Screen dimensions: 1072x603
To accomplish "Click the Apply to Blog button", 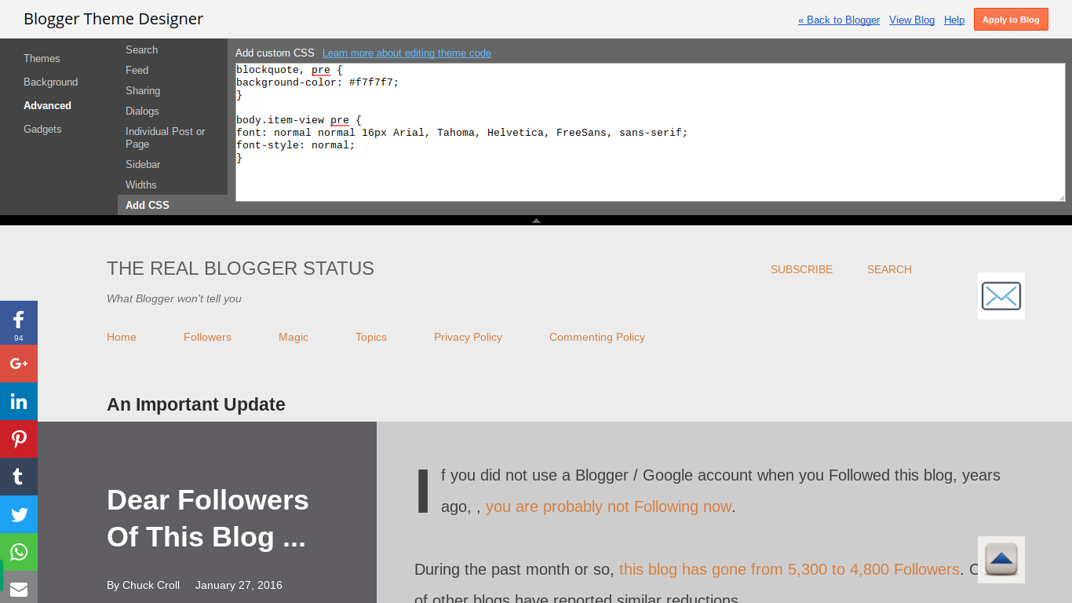I will pos(1011,19).
